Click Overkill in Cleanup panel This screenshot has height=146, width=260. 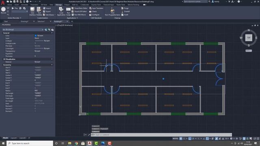coord(126,11)
